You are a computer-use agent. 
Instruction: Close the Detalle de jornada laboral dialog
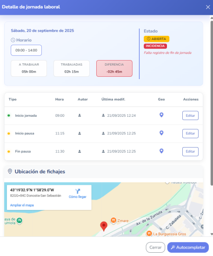[x=208, y=7]
